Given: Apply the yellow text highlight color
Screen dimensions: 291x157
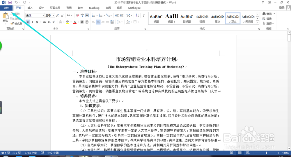Looking at the screenshot, I should pyautogui.click(x=68, y=22).
